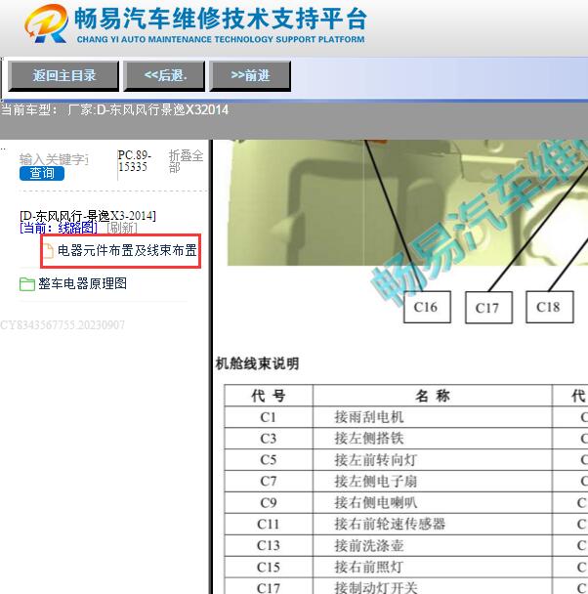Focus the 输入关键字 search field

tap(54, 159)
